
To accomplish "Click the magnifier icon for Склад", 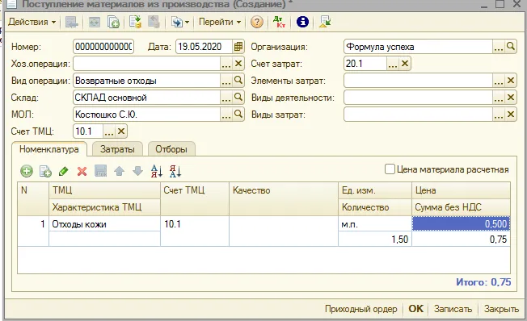I will [238, 98].
